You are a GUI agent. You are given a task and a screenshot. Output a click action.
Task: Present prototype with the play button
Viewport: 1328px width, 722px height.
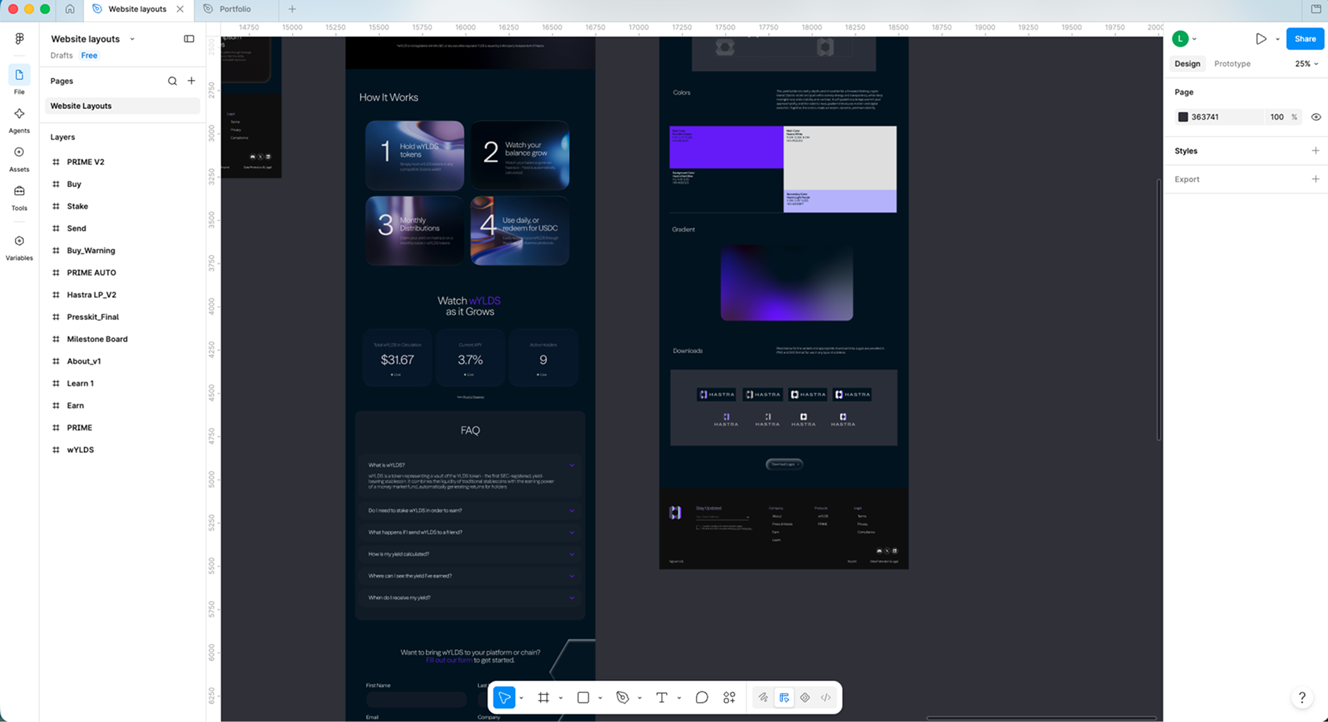[x=1261, y=39]
